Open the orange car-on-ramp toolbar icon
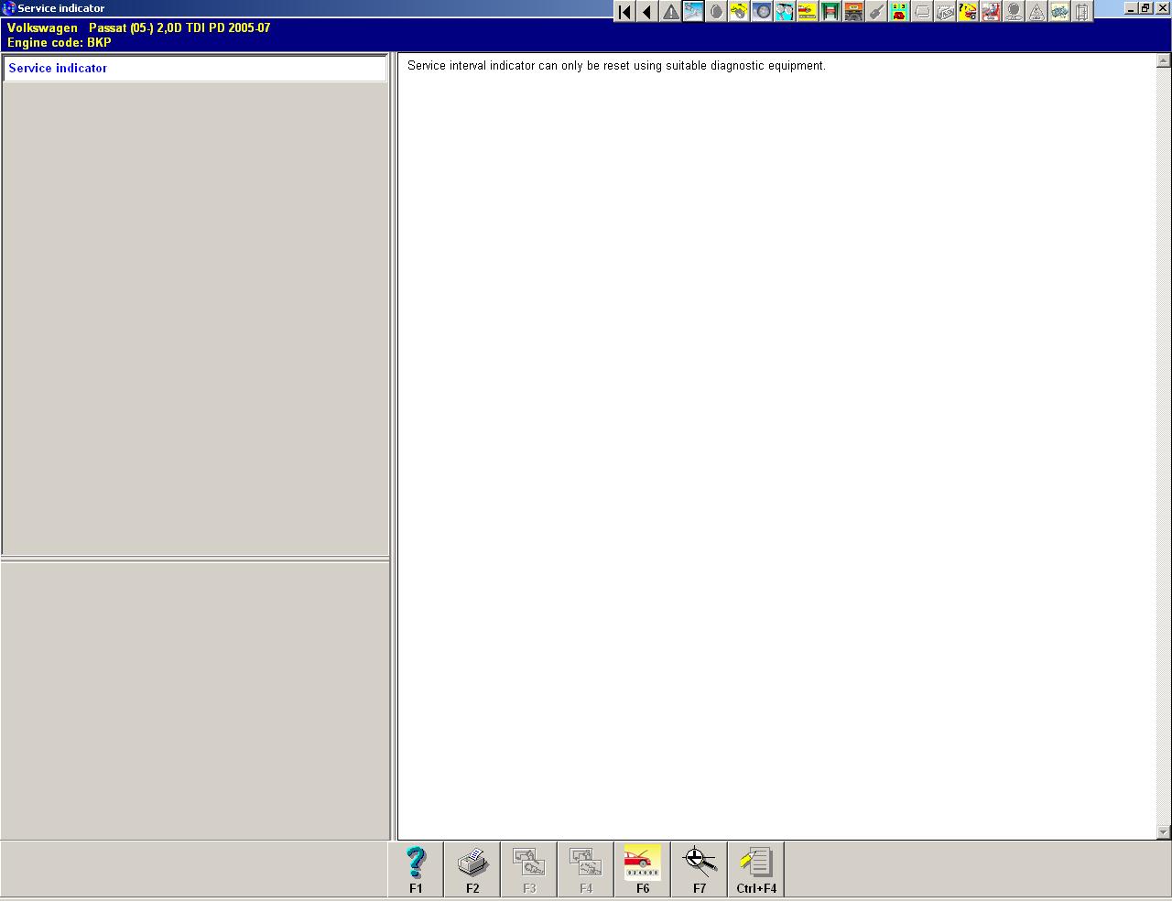The image size is (1172, 901). click(x=853, y=12)
